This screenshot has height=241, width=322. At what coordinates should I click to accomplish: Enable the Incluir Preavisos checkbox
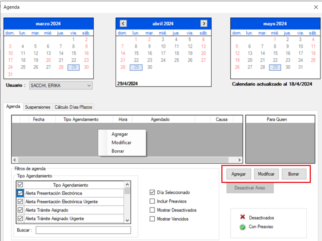click(153, 201)
